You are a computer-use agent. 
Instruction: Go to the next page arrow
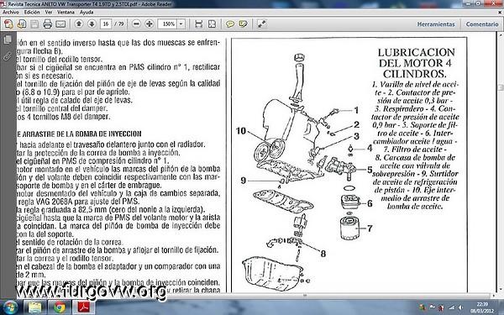click(92, 24)
